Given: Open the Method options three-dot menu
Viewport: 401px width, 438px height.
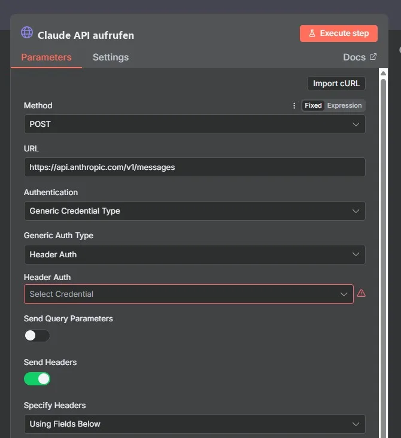Looking at the screenshot, I should point(294,105).
